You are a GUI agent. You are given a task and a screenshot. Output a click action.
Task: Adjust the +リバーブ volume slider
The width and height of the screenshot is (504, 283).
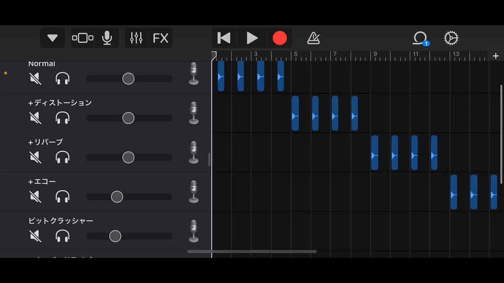[x=129, y=158]
